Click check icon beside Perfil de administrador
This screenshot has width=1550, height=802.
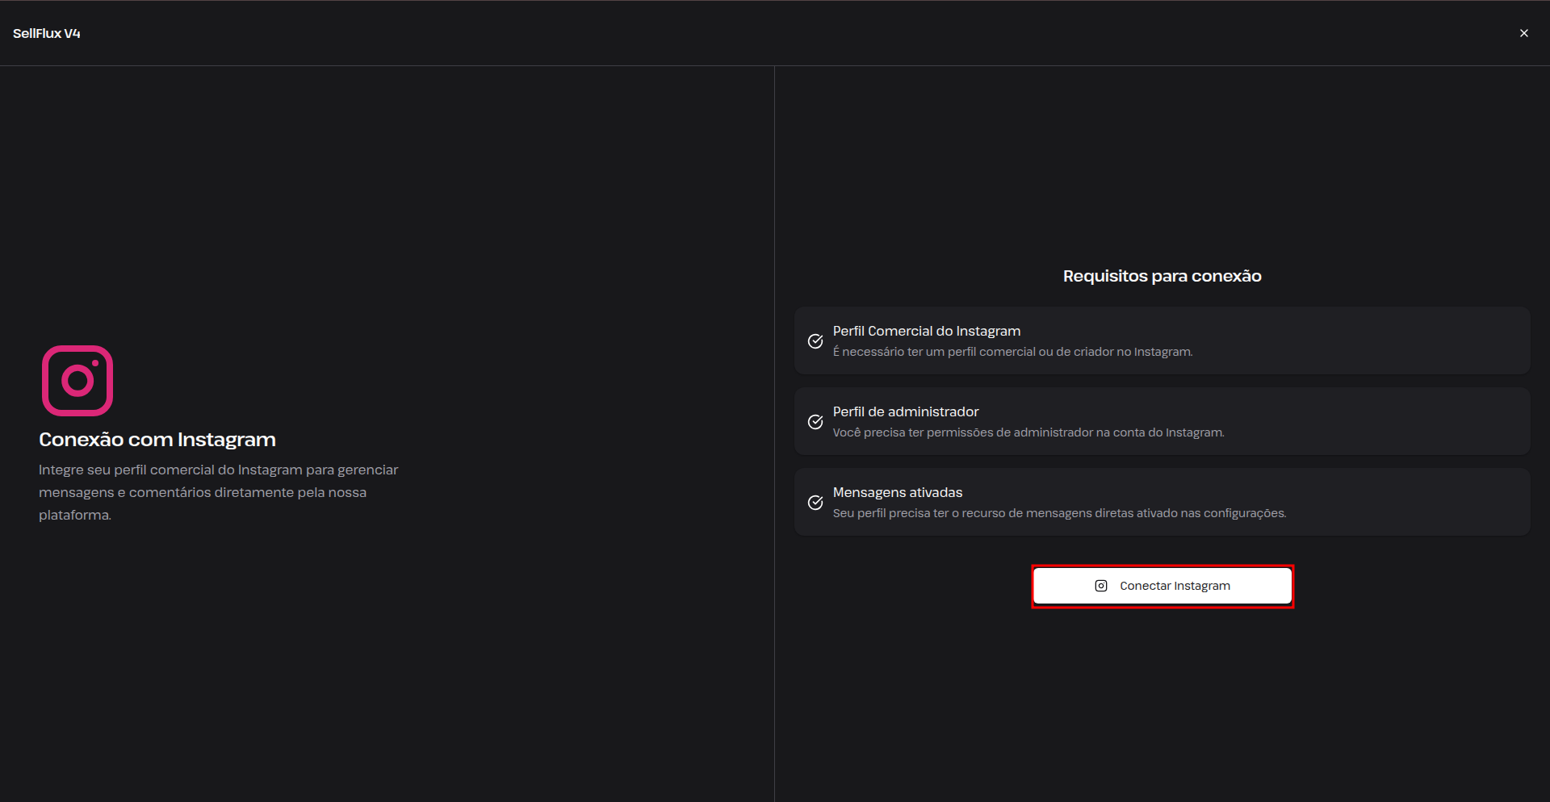click(x=815, y=422)
